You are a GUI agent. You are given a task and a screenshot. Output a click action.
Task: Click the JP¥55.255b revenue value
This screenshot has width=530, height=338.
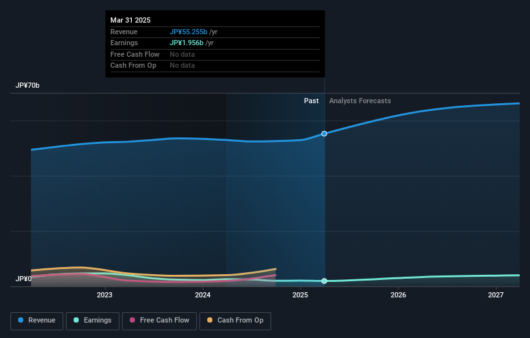click(x=189, y=32)
